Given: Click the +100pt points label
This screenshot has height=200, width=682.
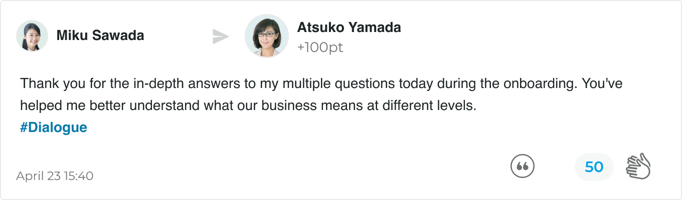Looking at the screenshot, I should coord(320,47).
